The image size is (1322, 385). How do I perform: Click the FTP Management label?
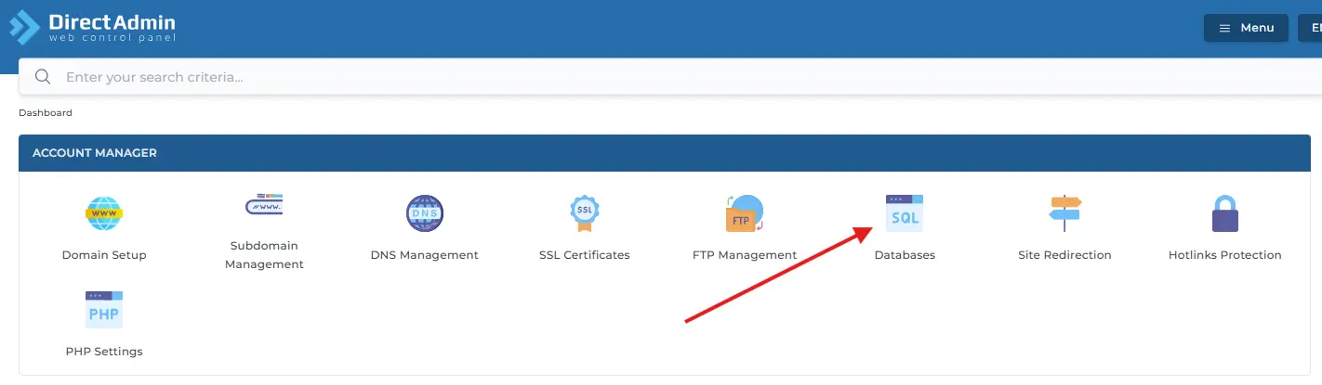pos(745,255)
